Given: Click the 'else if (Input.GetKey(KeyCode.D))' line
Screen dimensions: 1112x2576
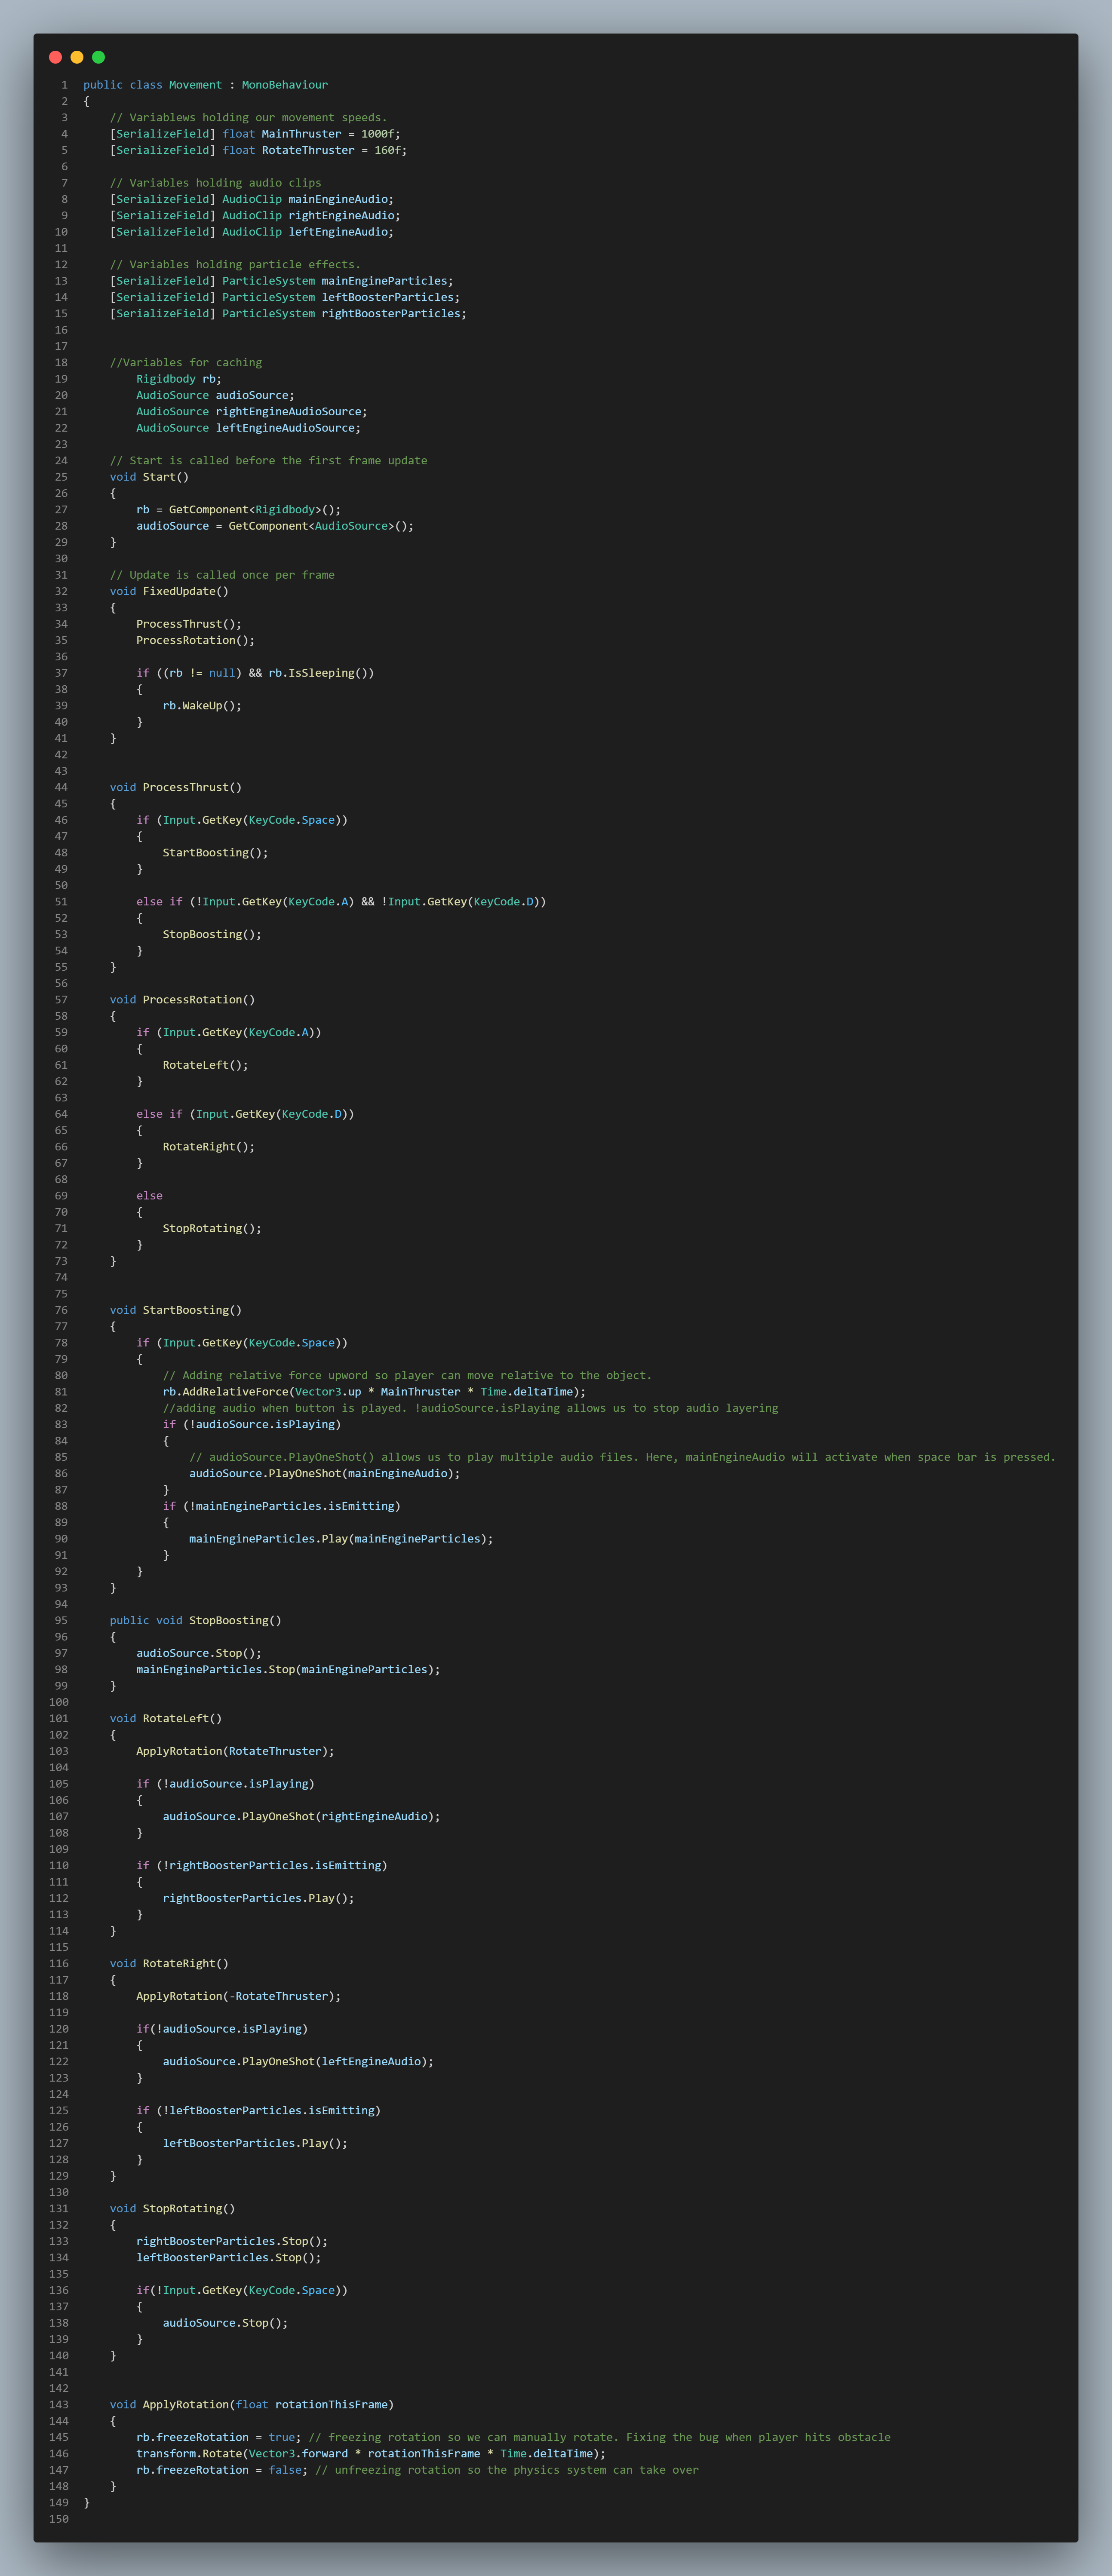Looking at the screenshot, I should pyautogui.click(x=245, y=1114).
